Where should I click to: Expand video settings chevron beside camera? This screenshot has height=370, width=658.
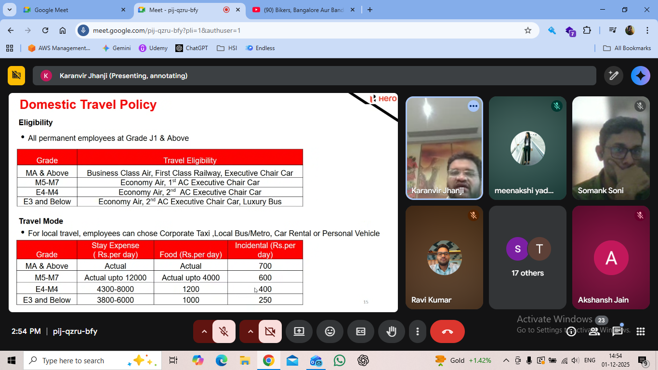point(250,331)
